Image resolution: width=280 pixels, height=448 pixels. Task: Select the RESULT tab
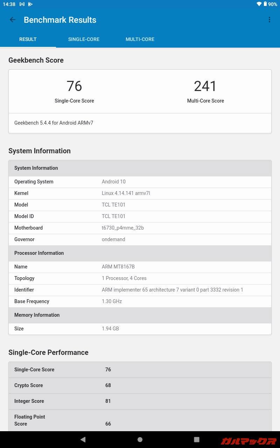coord(28,39)
